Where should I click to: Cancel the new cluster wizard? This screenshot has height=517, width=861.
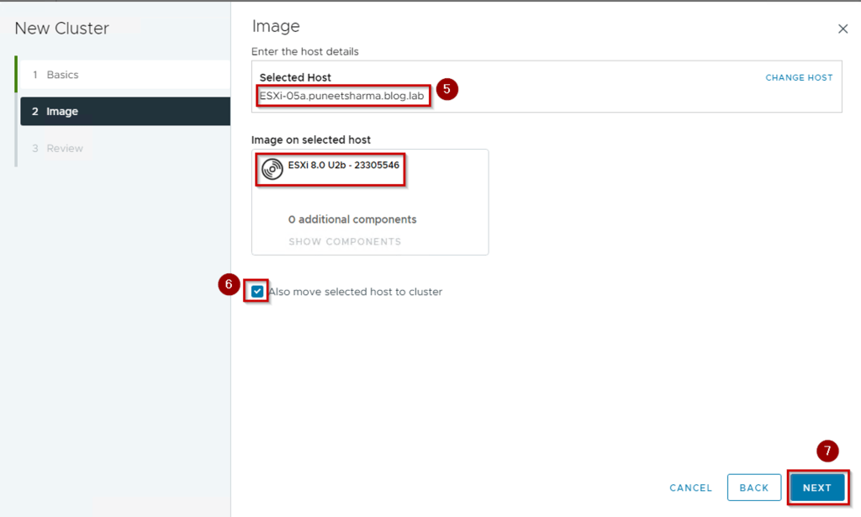pos(690,488)
